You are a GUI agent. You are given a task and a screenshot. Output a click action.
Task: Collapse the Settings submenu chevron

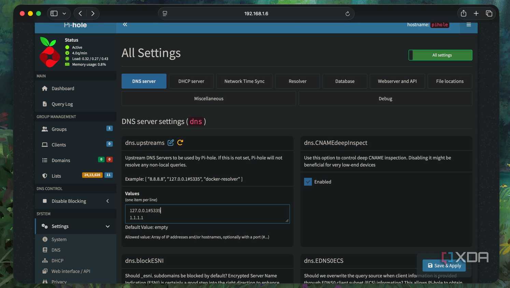(x=108, y=226)
